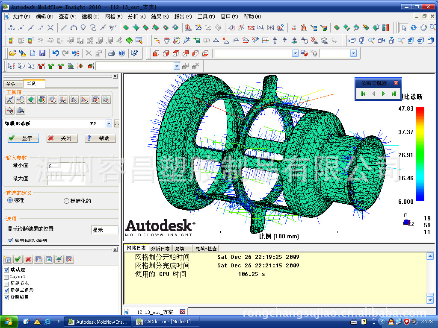Click the scissors Break Curve tool
The image size is (438, 328).
(x=112, y=28)
